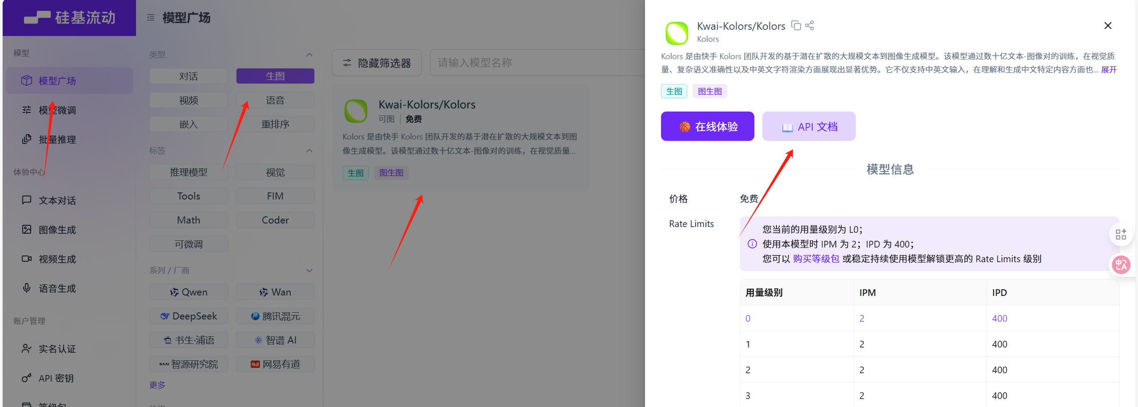The height and width of the screenshot is (407, 1138).
Task: Filter models by 网易有道 vendor
Action: [x=275, y=364]
